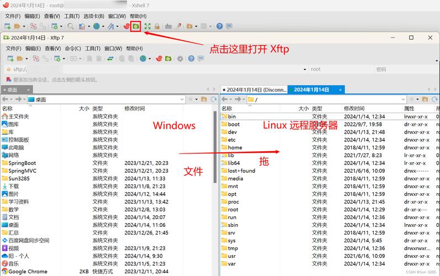
Task: Open Xftp from the Xshell toolbar
Action: point(136,26)
